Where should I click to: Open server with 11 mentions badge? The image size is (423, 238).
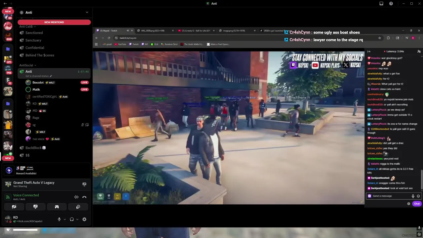coord(8,81)
